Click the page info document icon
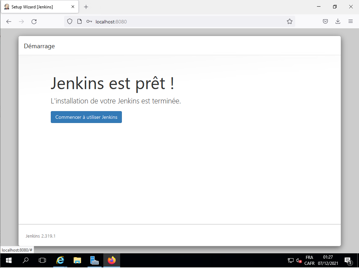The width and height of the screenshot is (359, 268). point(80,22)
